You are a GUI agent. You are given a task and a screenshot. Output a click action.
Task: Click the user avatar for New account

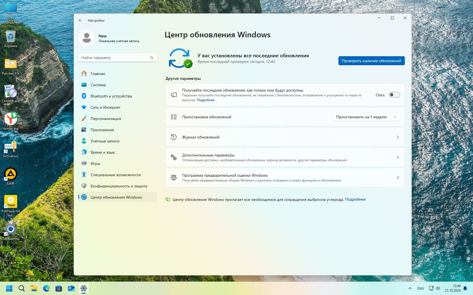pos(87,38)
